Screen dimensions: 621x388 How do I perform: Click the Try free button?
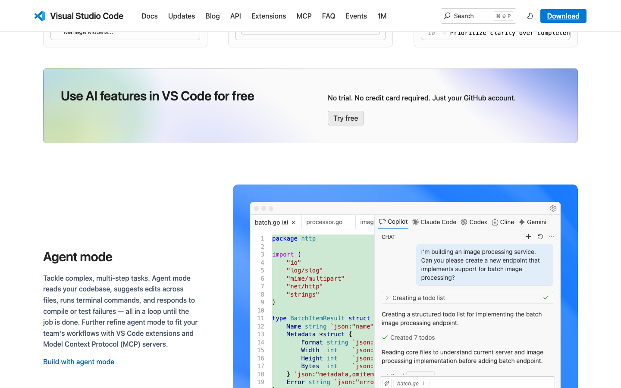click(x=345, y=118)
